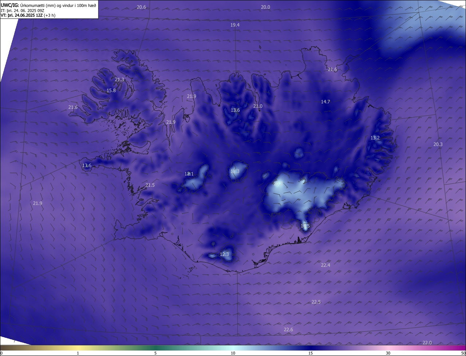
Task: Click the 50 tick on the colour scale
Action: tap(463, 353)
